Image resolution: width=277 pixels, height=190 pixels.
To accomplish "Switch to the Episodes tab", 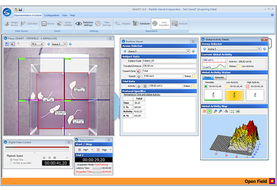I will 219,77.
